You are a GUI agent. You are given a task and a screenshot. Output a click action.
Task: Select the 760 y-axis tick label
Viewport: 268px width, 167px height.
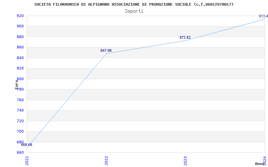pyautogui.click(x=20, y=100)
